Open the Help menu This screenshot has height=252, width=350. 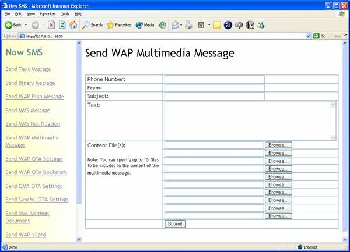(x=78, y=14)
